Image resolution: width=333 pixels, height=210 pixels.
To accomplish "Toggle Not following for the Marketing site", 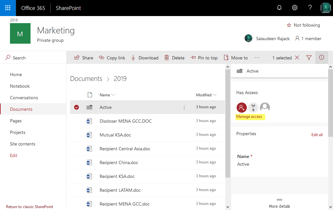I will pyautogui.click(x=303, y=25).
